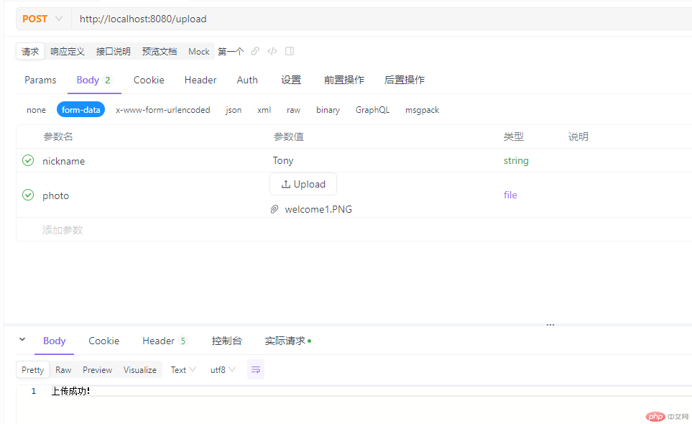The width and height of the screenshot is (692, 424).
Task: Open the 后置操作 tab
Action: [x=405, y=80]
